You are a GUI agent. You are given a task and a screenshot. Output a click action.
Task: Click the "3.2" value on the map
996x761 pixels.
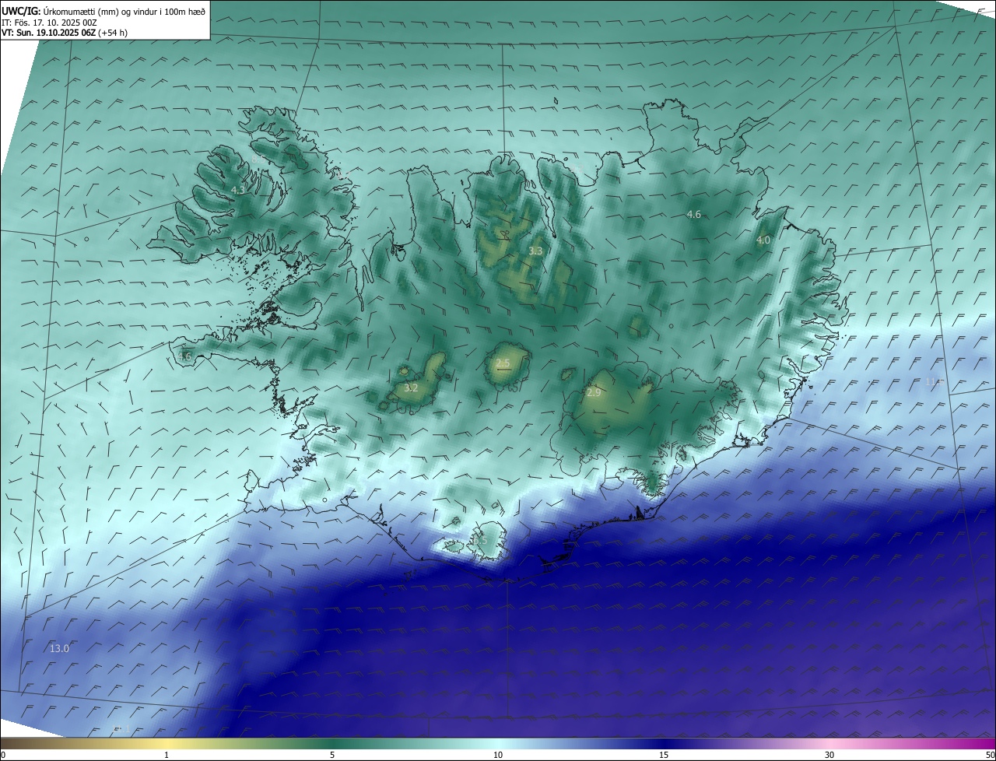pyautogui.click(x=411, y=388)
